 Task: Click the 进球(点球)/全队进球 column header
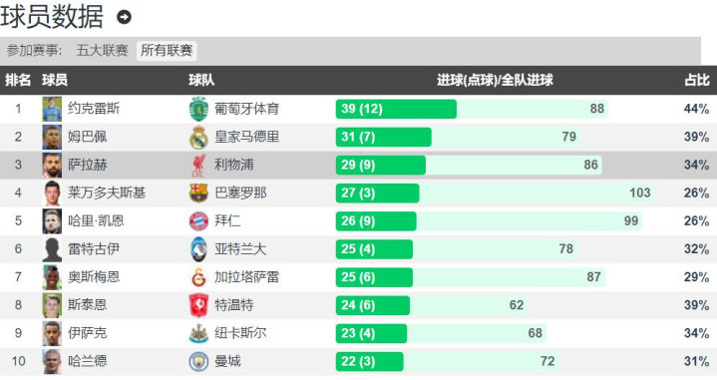(495, 81)
